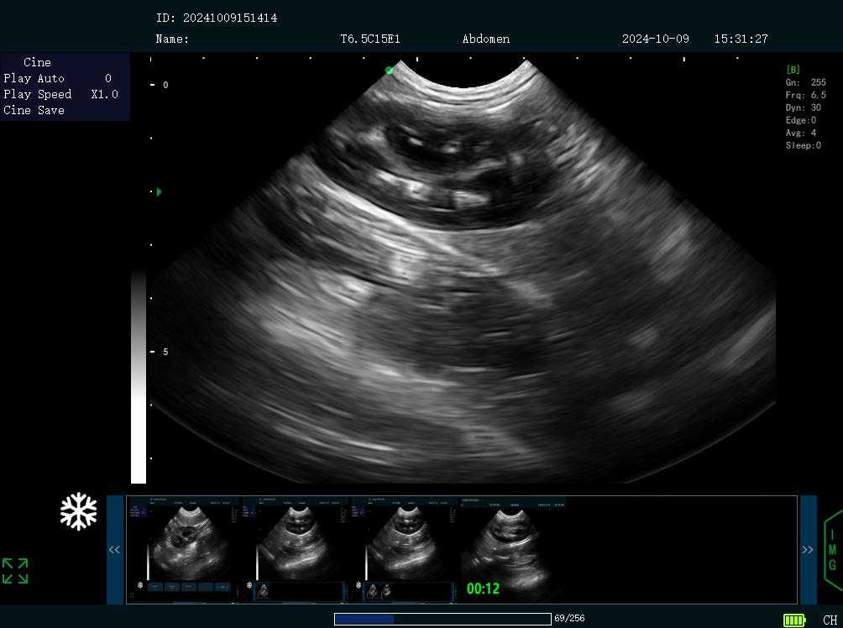Click the green fullscreen expand icon
Screen dimensions: 843x628
point(15,571)
